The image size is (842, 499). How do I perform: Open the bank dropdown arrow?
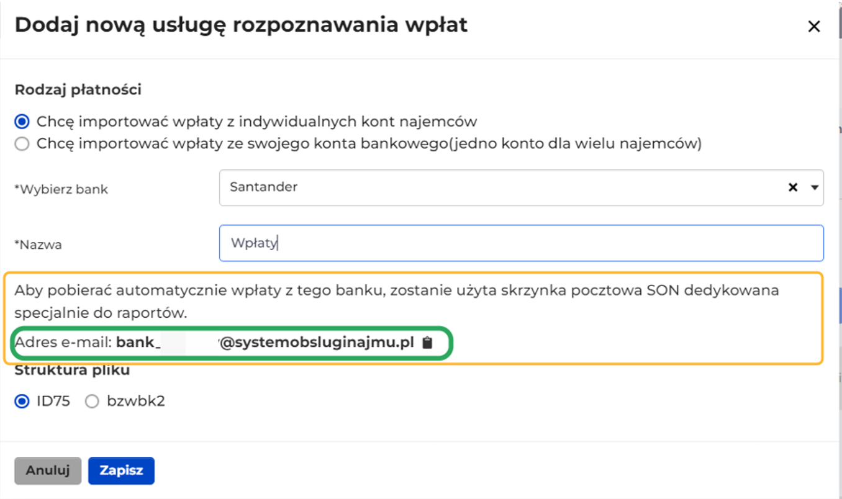pyautogui.click(x=815, y=187)
